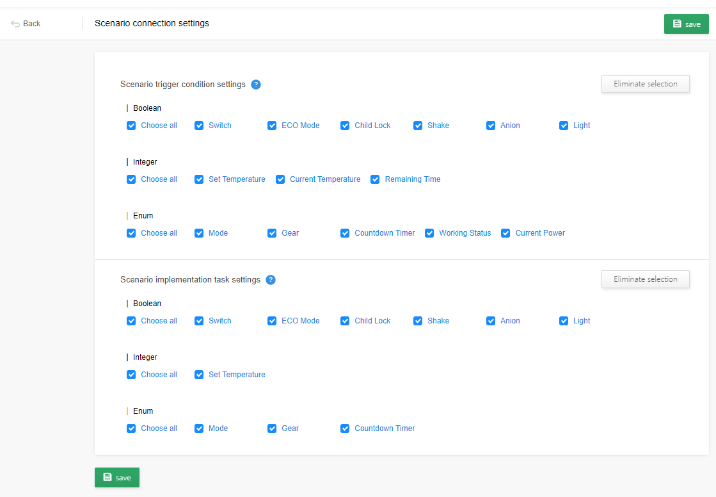Uncheck Anion in trigger condition settings
This screenshot has height=497, width=716.
coord(490,126)
